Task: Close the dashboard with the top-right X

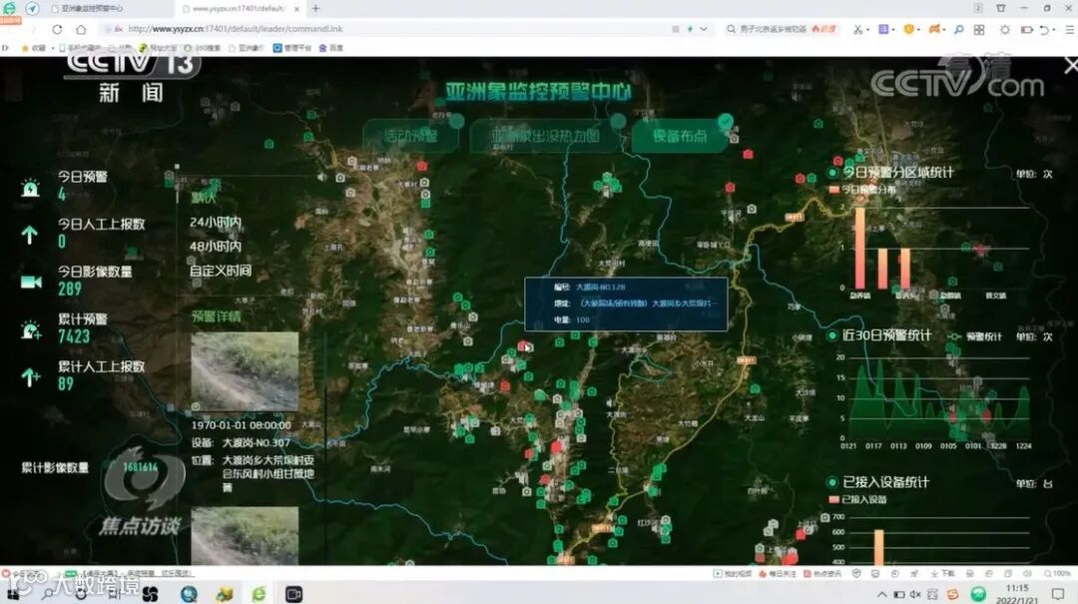Action: coord(1070,66)
